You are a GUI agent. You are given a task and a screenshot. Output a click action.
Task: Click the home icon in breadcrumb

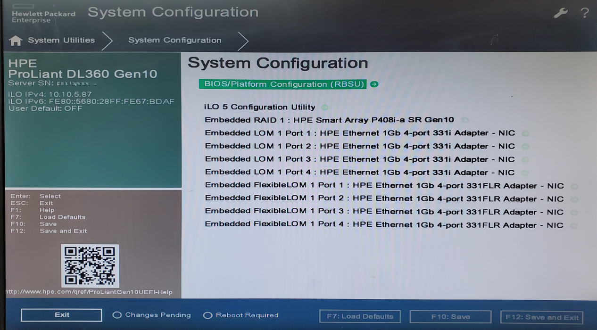click(16, 41)
